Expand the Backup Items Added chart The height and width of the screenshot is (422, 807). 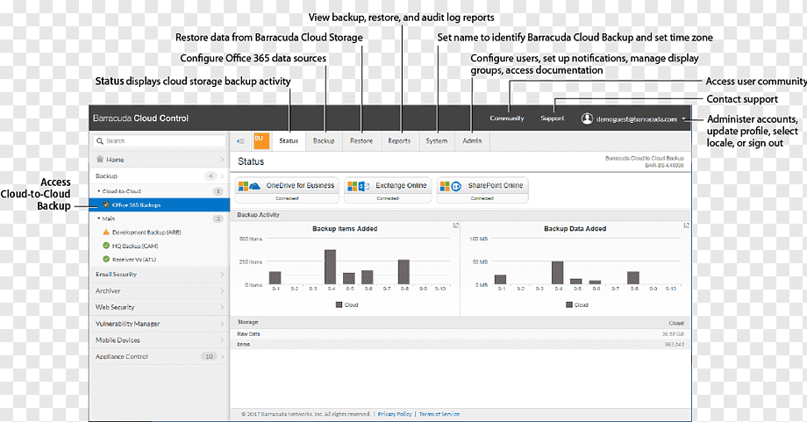455,225
